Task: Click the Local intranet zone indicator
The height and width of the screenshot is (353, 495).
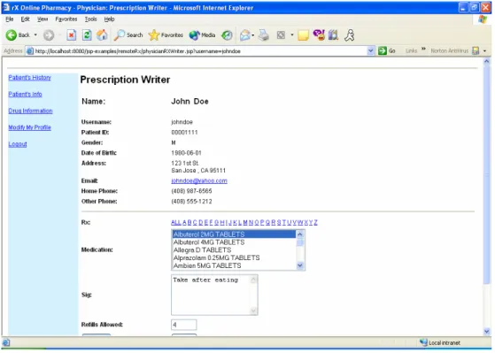Action: point(440,343)
